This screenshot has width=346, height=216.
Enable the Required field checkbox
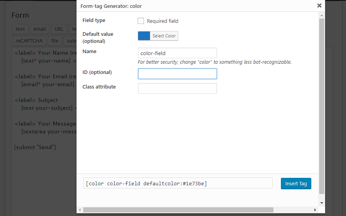coord(141,21)
